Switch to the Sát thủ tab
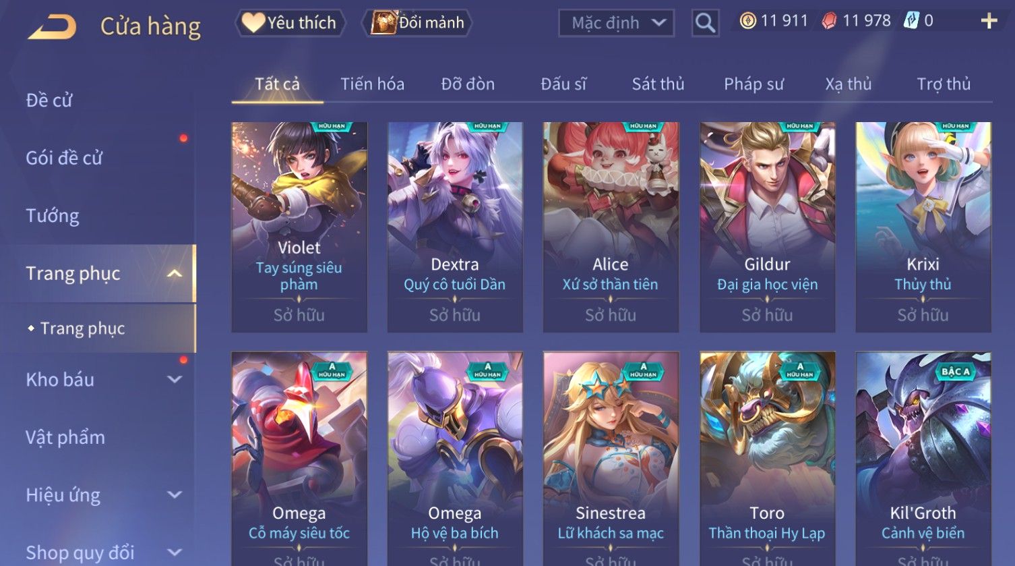This screenshot has height=566, width=1015. 658,84
